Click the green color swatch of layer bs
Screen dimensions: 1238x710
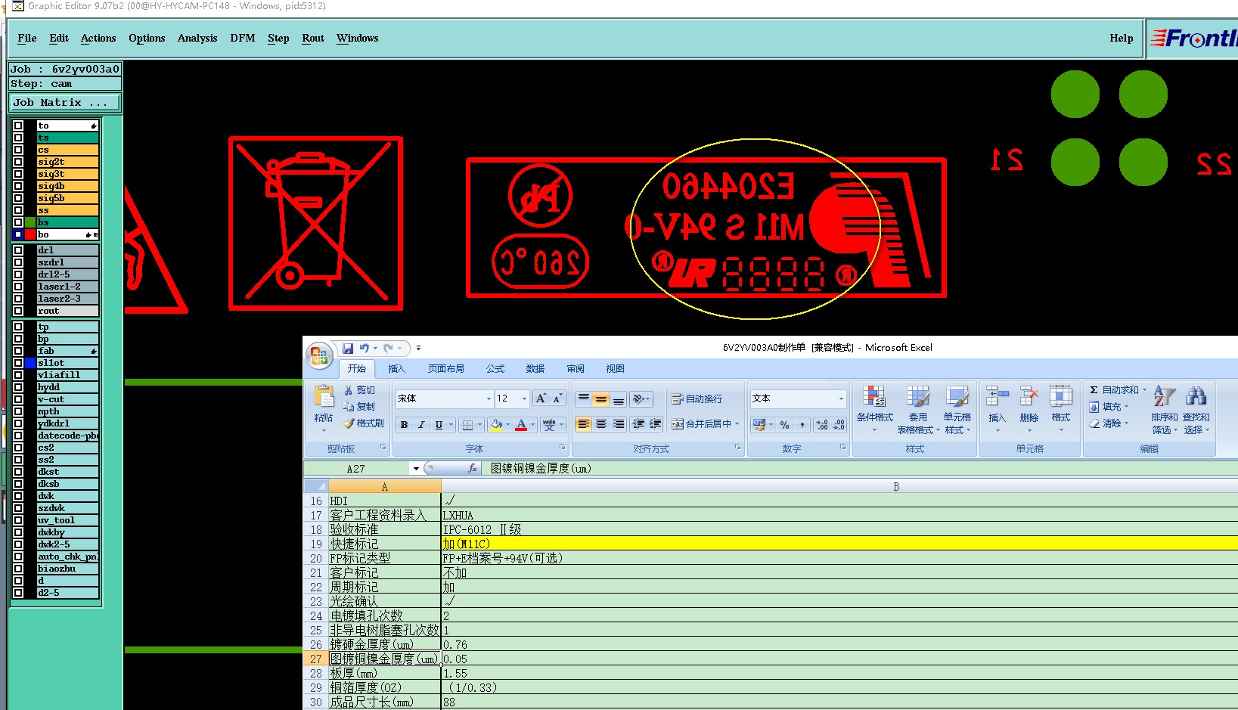[x=30, y=222]
